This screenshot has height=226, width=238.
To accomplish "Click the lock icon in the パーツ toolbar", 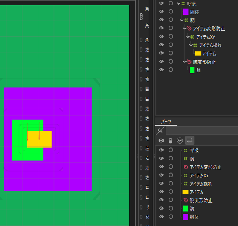I will point(170,141).
